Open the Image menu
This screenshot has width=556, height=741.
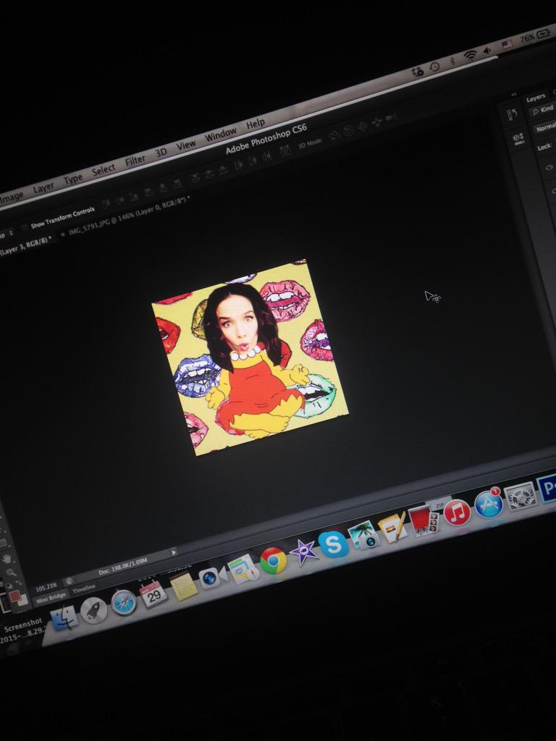(x=10, y=197)
